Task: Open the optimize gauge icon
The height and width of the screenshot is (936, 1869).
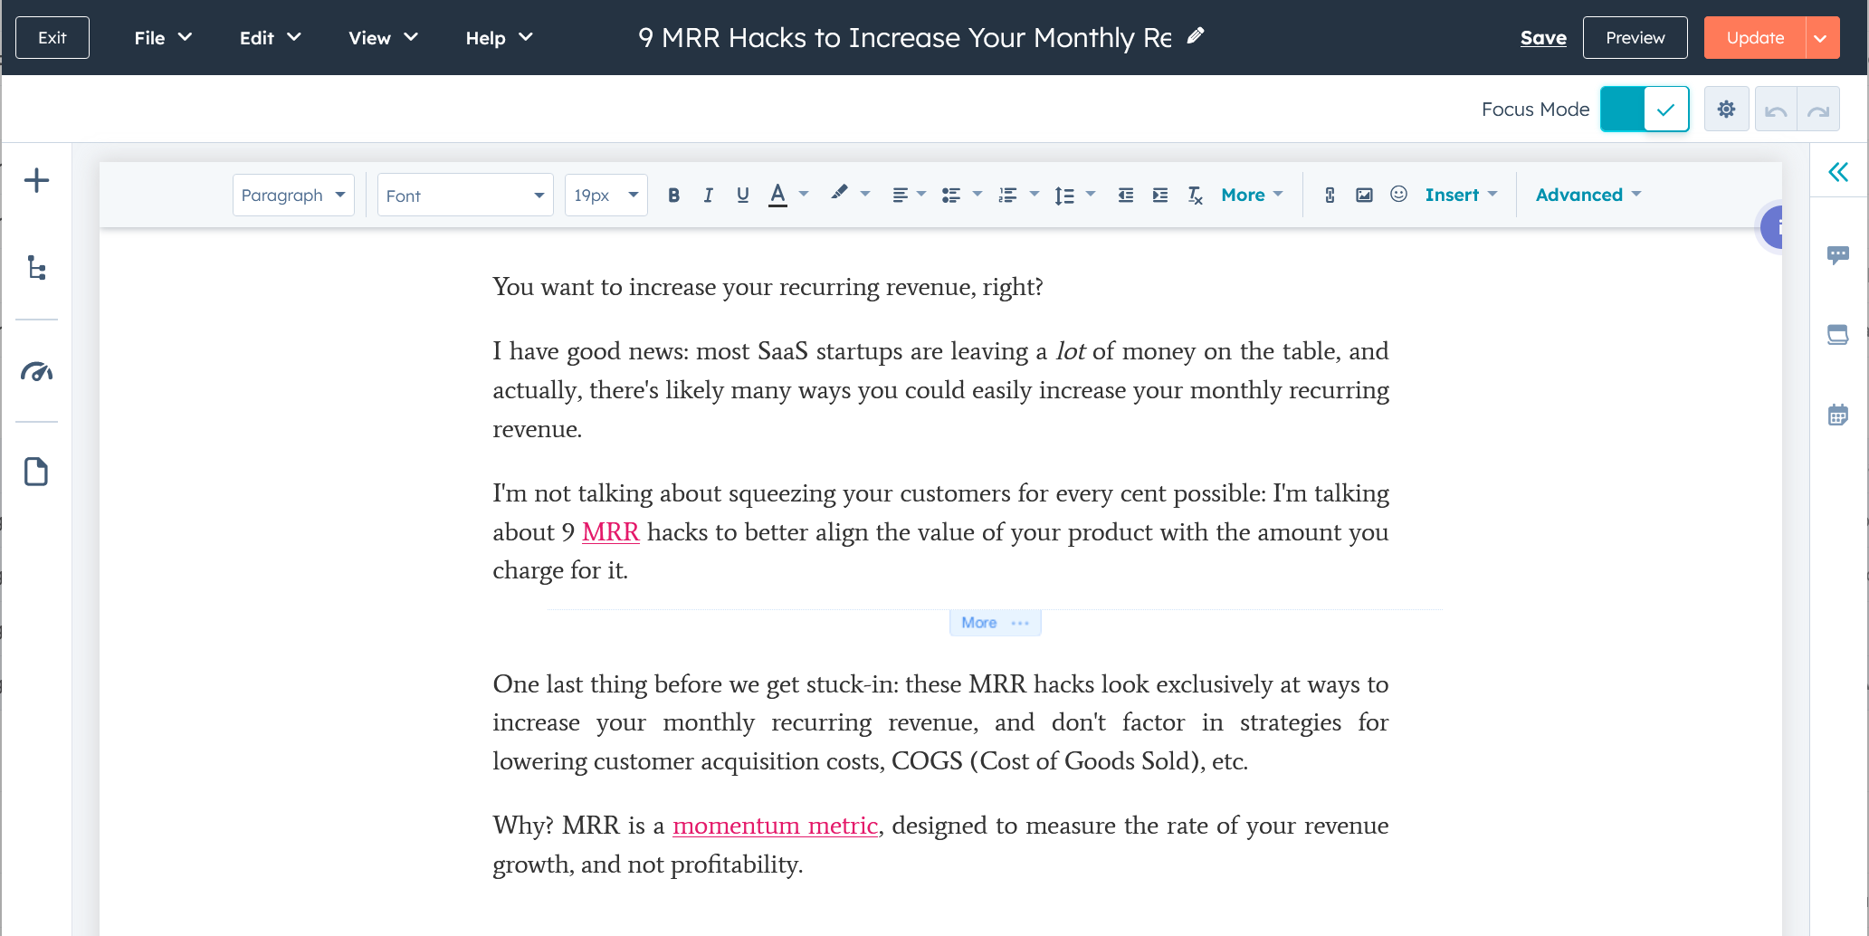Action: 36,371
